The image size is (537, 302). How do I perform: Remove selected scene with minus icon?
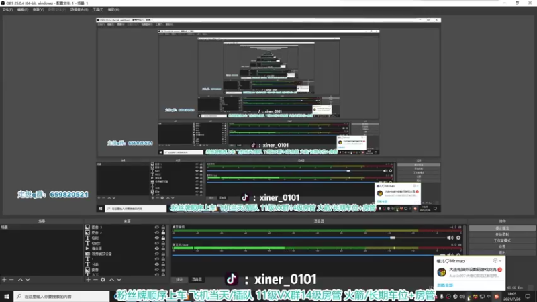[11, 280]
